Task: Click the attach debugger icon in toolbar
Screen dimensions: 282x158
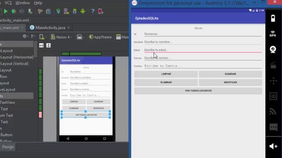Action: pos(30,11)
